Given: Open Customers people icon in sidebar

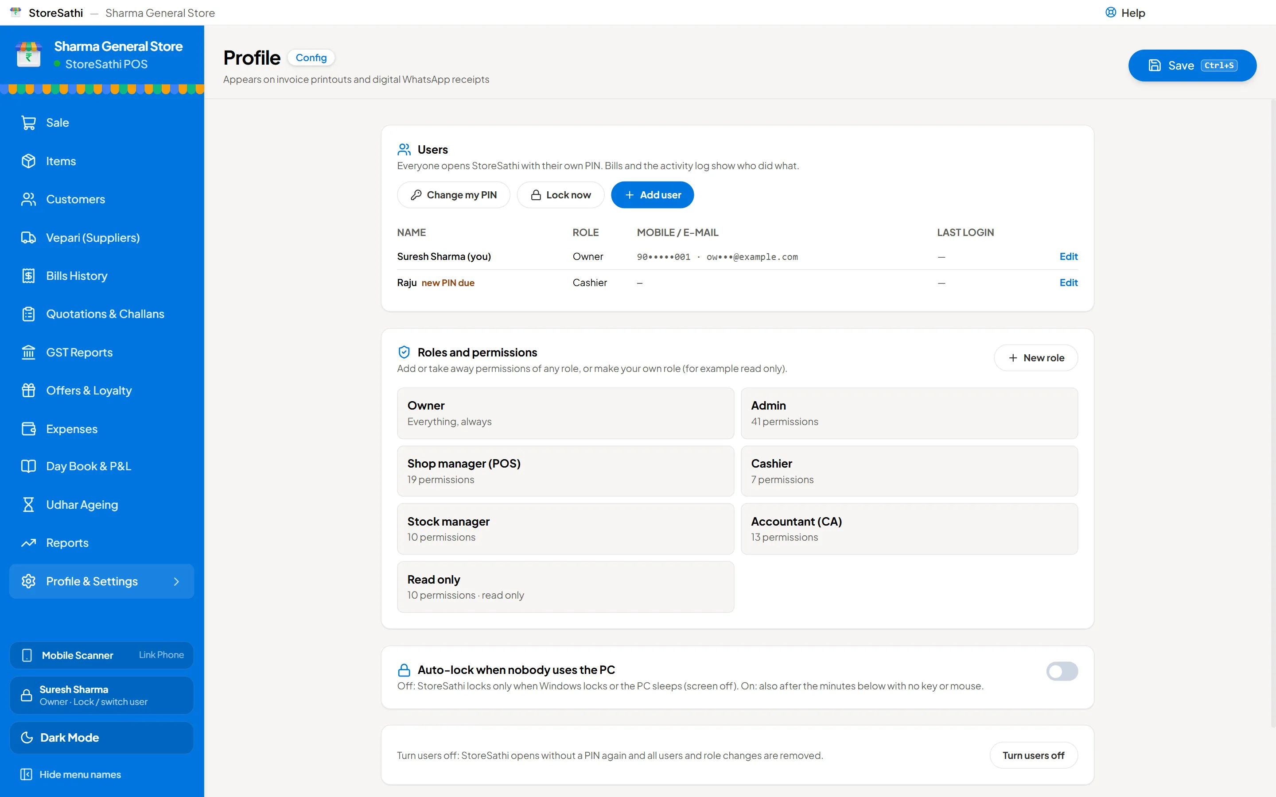Looking at the screenshot, I should pos(28,199).
